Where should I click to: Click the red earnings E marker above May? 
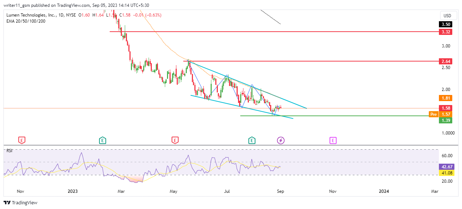coord(175,140)
